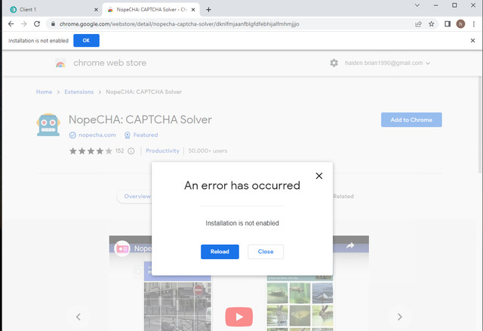
Task: Click Reload in the error dialog
Action: click(x=220, y=252)
